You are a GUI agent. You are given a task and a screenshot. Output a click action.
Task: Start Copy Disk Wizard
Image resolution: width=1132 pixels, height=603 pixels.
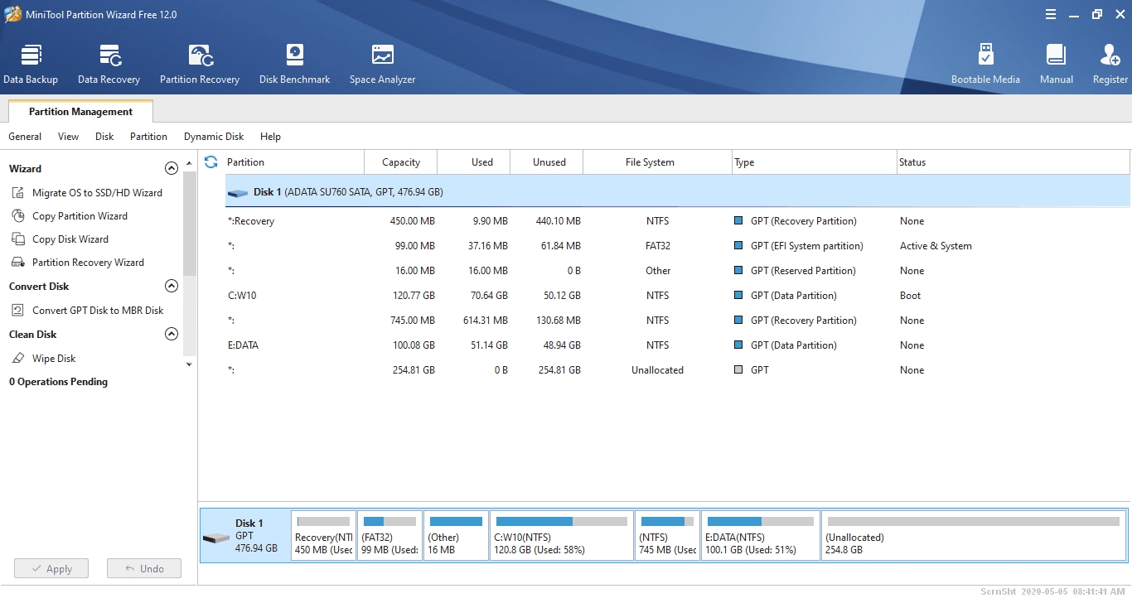(x=60, y=239)
